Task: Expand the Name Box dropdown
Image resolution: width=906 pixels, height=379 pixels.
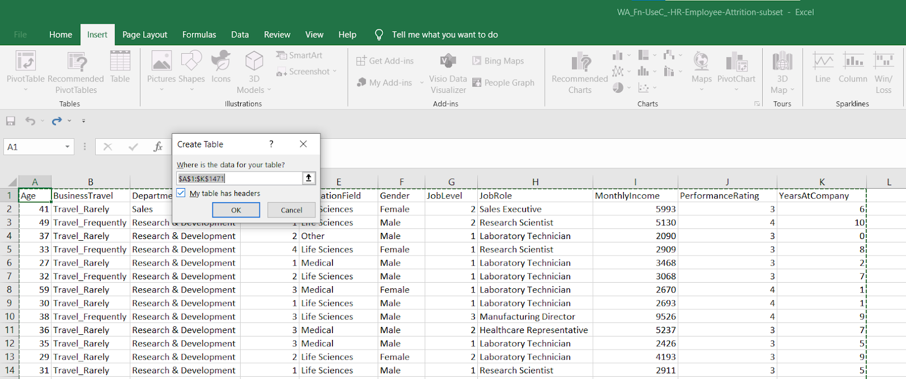Action: (67, 147)
